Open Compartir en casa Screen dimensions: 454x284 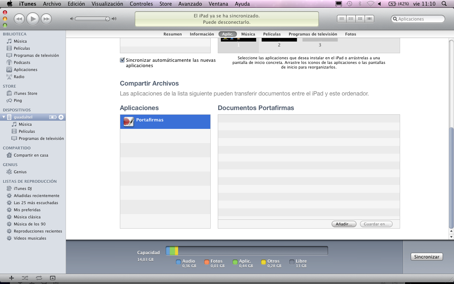31,155
